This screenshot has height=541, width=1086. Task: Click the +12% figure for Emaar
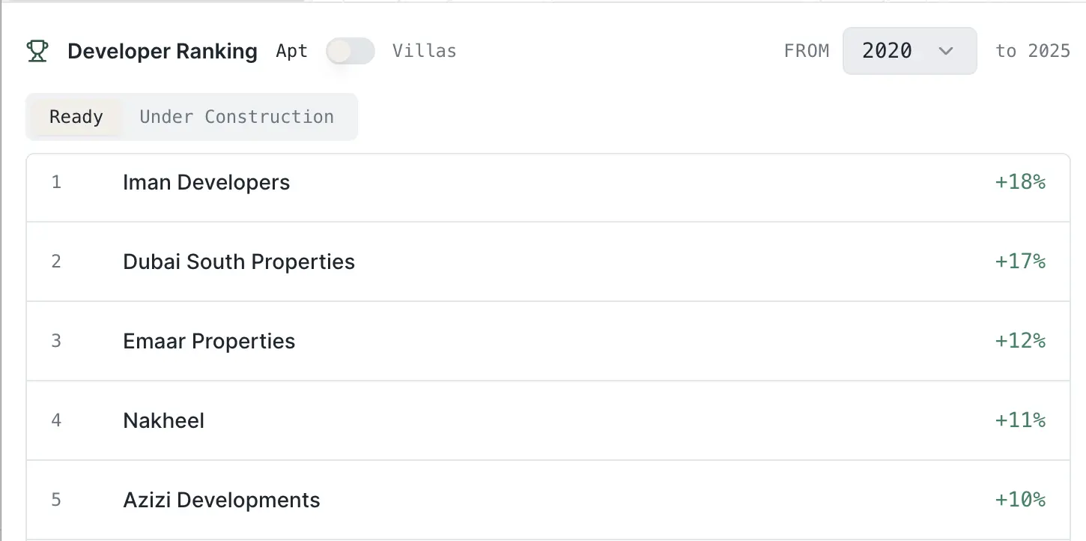click(1019, 341)
